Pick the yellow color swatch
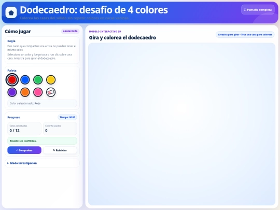This screenshot has width=280, height=210. pos(51,80)
